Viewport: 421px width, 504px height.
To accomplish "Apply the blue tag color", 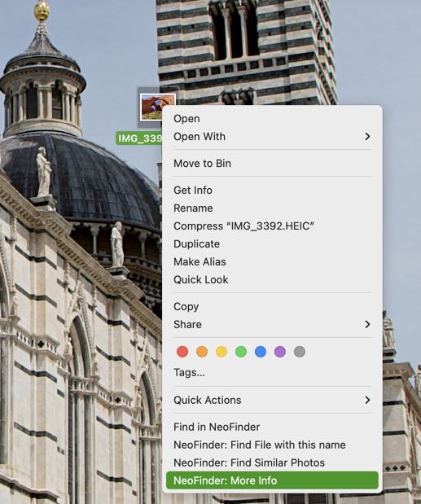I will tap(261, 352).
